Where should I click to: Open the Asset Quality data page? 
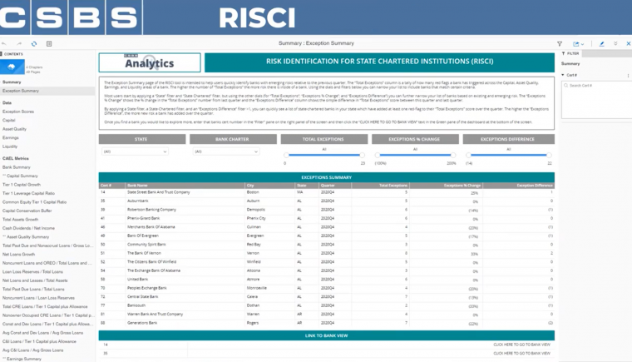[14, 129]
